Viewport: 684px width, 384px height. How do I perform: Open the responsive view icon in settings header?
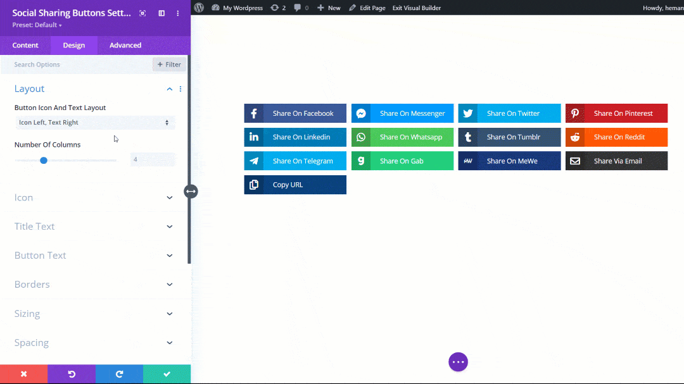142,13
